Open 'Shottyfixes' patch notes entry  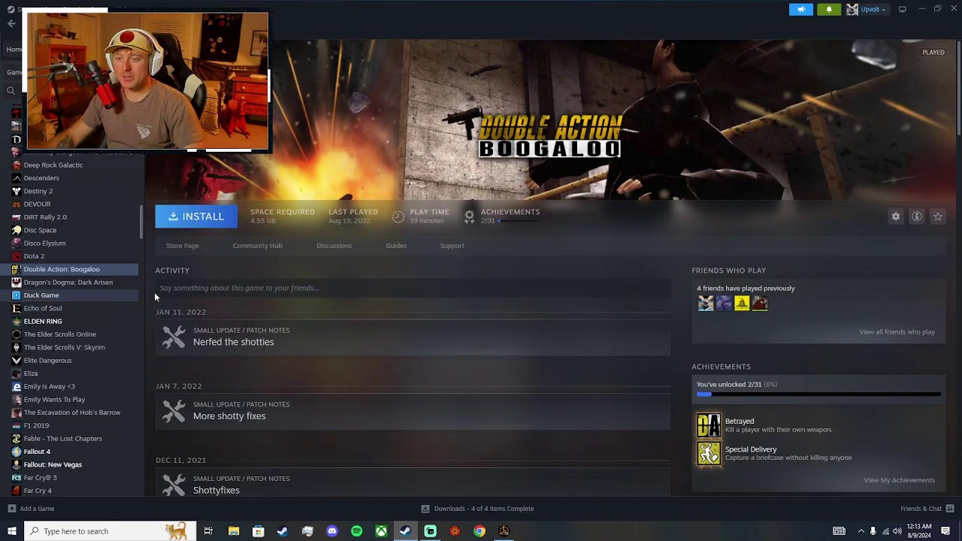413,483
